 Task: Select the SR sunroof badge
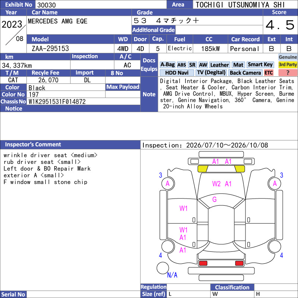tap(192, 65)
